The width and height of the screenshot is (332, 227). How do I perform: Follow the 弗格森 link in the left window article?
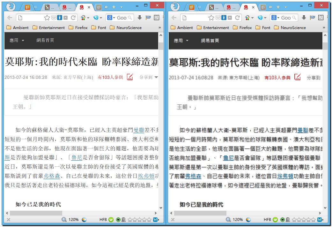coord(52,176)
